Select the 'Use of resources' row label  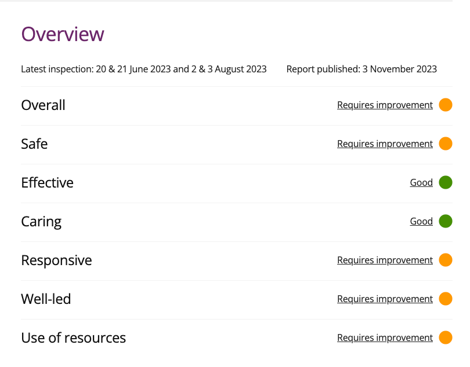click(x=73, y=337)
